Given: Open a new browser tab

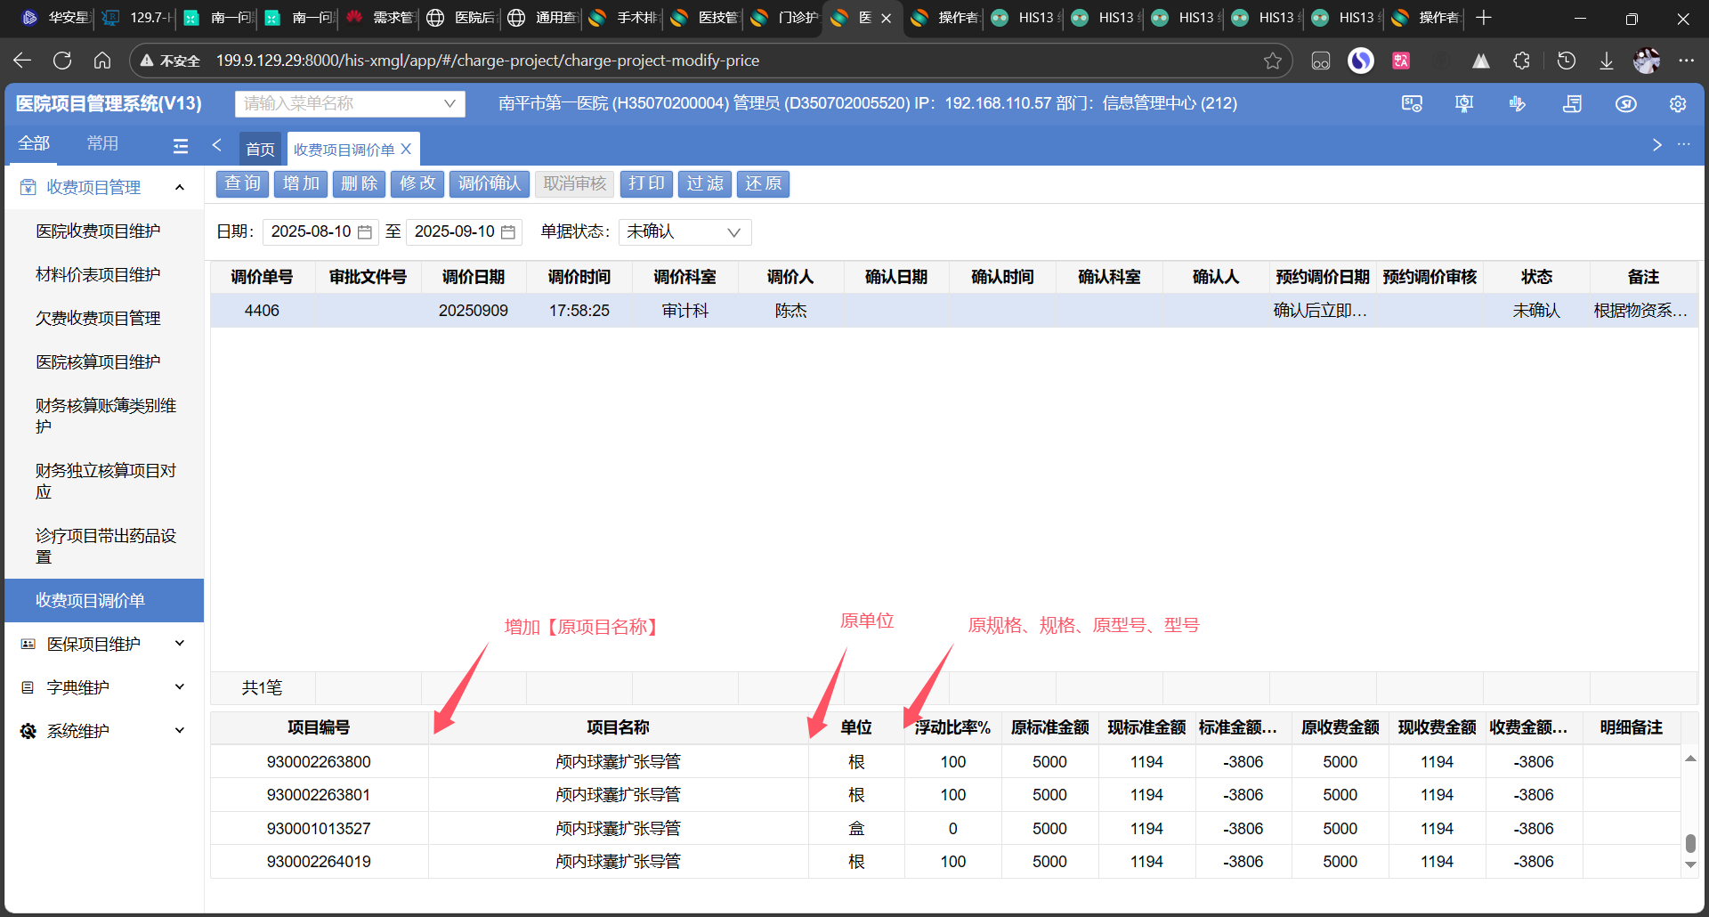Looking at the screenshot, I should [1484, 18].
